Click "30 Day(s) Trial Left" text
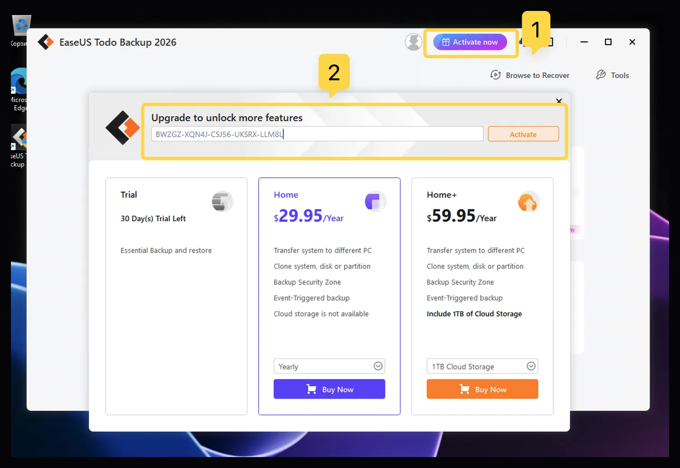The width and height of the screenshot is (680, 468). 153,219
